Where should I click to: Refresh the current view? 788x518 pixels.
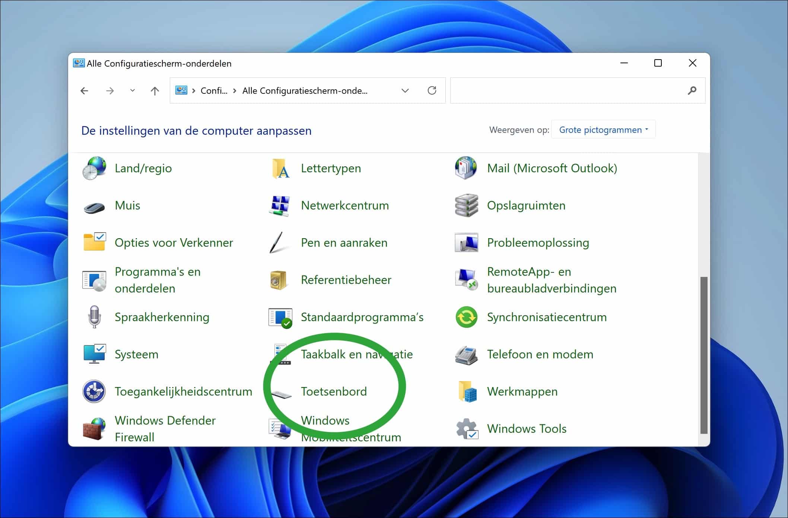[x=432, y=90]
